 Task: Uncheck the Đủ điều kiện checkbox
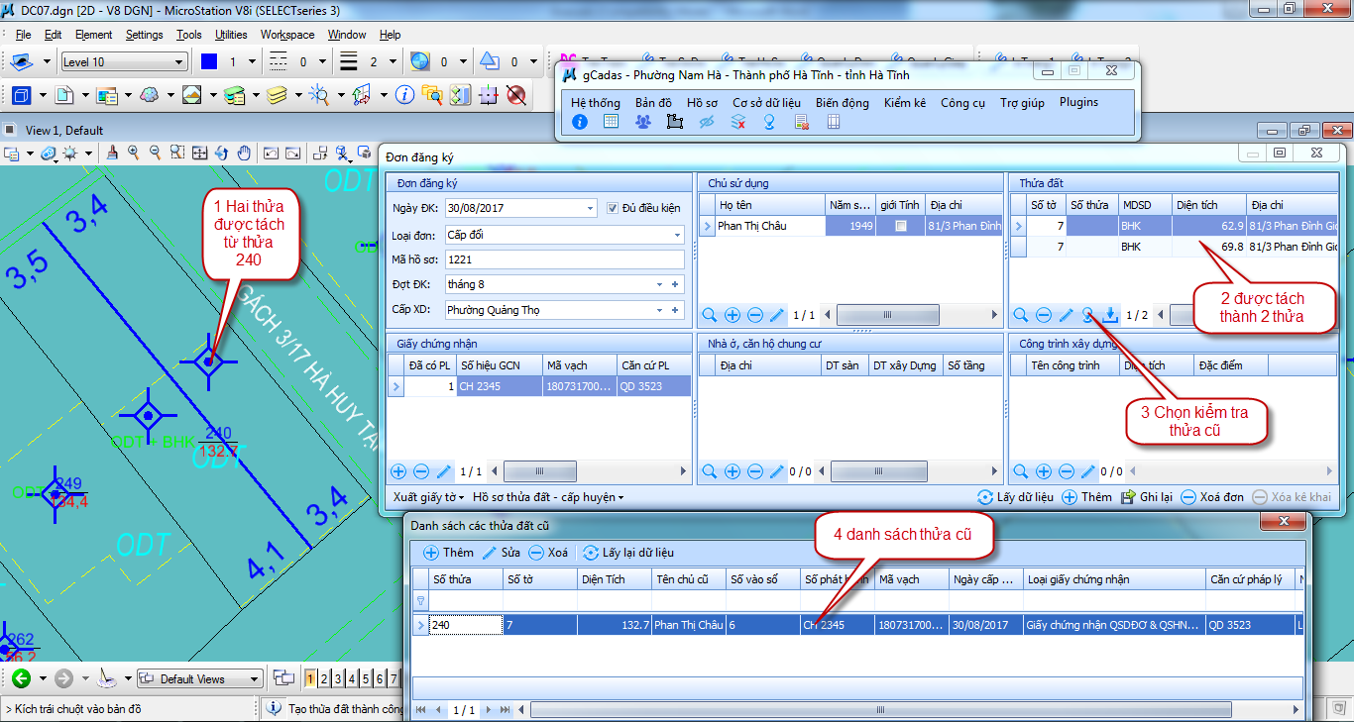613,208
